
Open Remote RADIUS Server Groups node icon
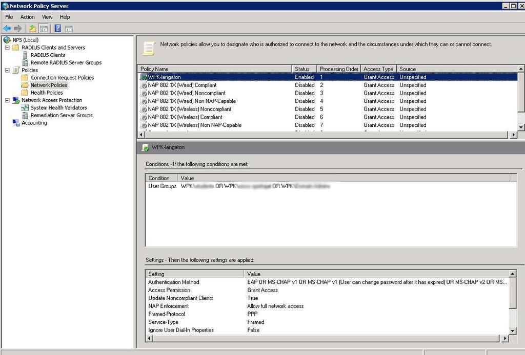click(25, 62)
